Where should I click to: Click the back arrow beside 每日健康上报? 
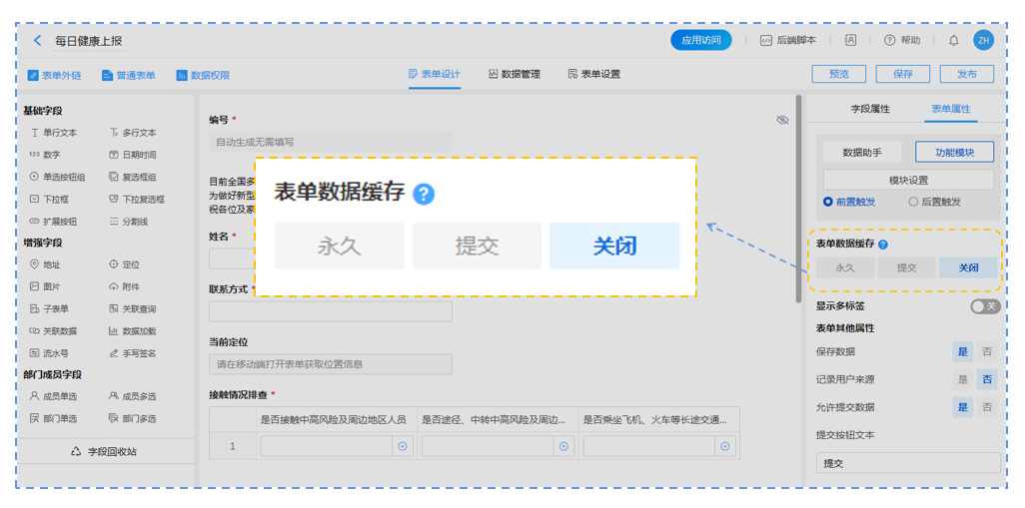38,41
